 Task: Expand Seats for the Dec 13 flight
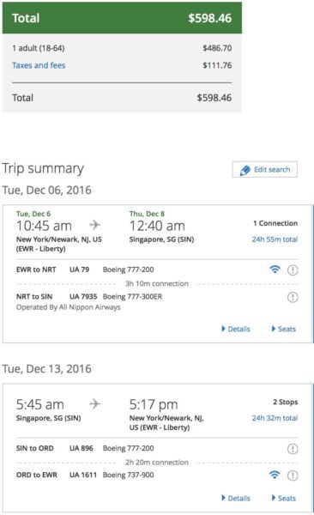[x=284, y=498]
